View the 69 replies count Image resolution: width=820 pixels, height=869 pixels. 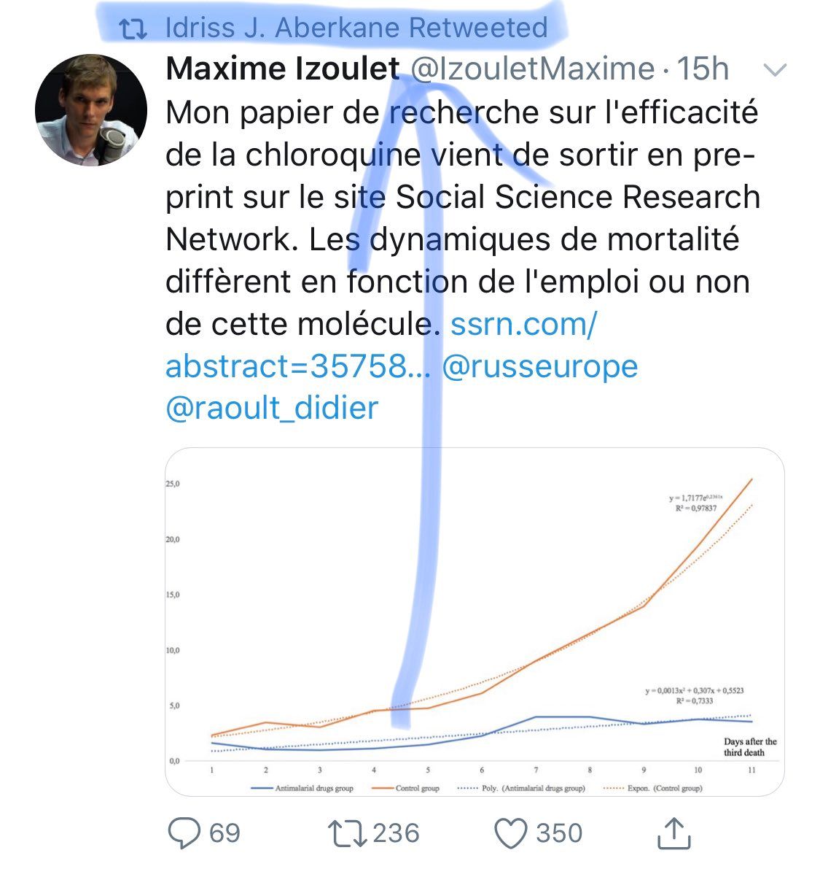224,833
